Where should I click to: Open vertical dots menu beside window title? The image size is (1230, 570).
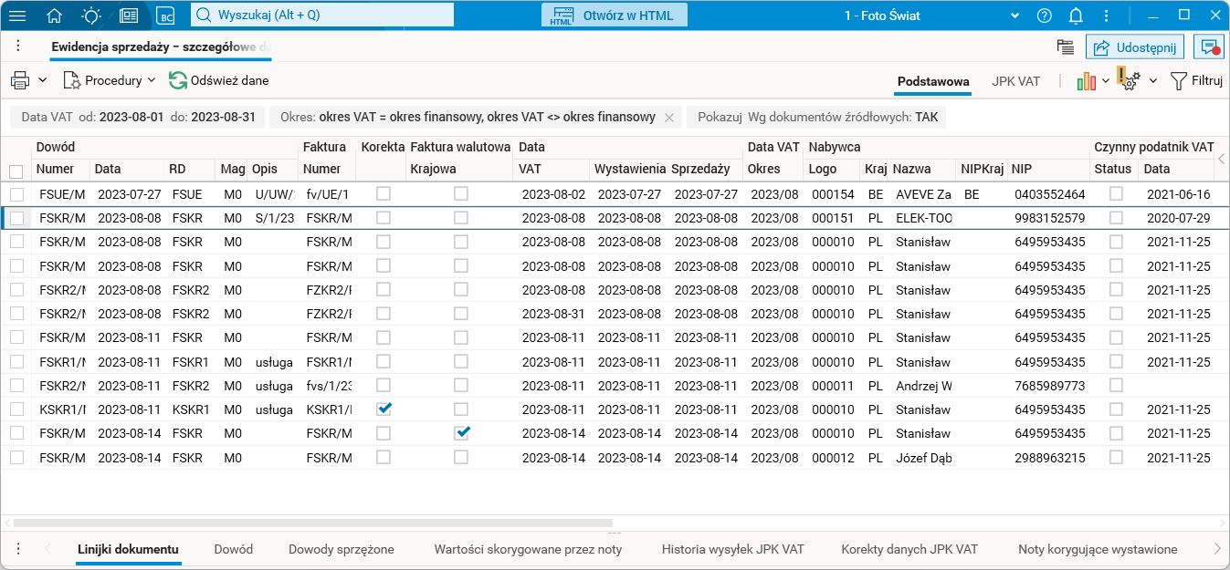pos(17,47)
